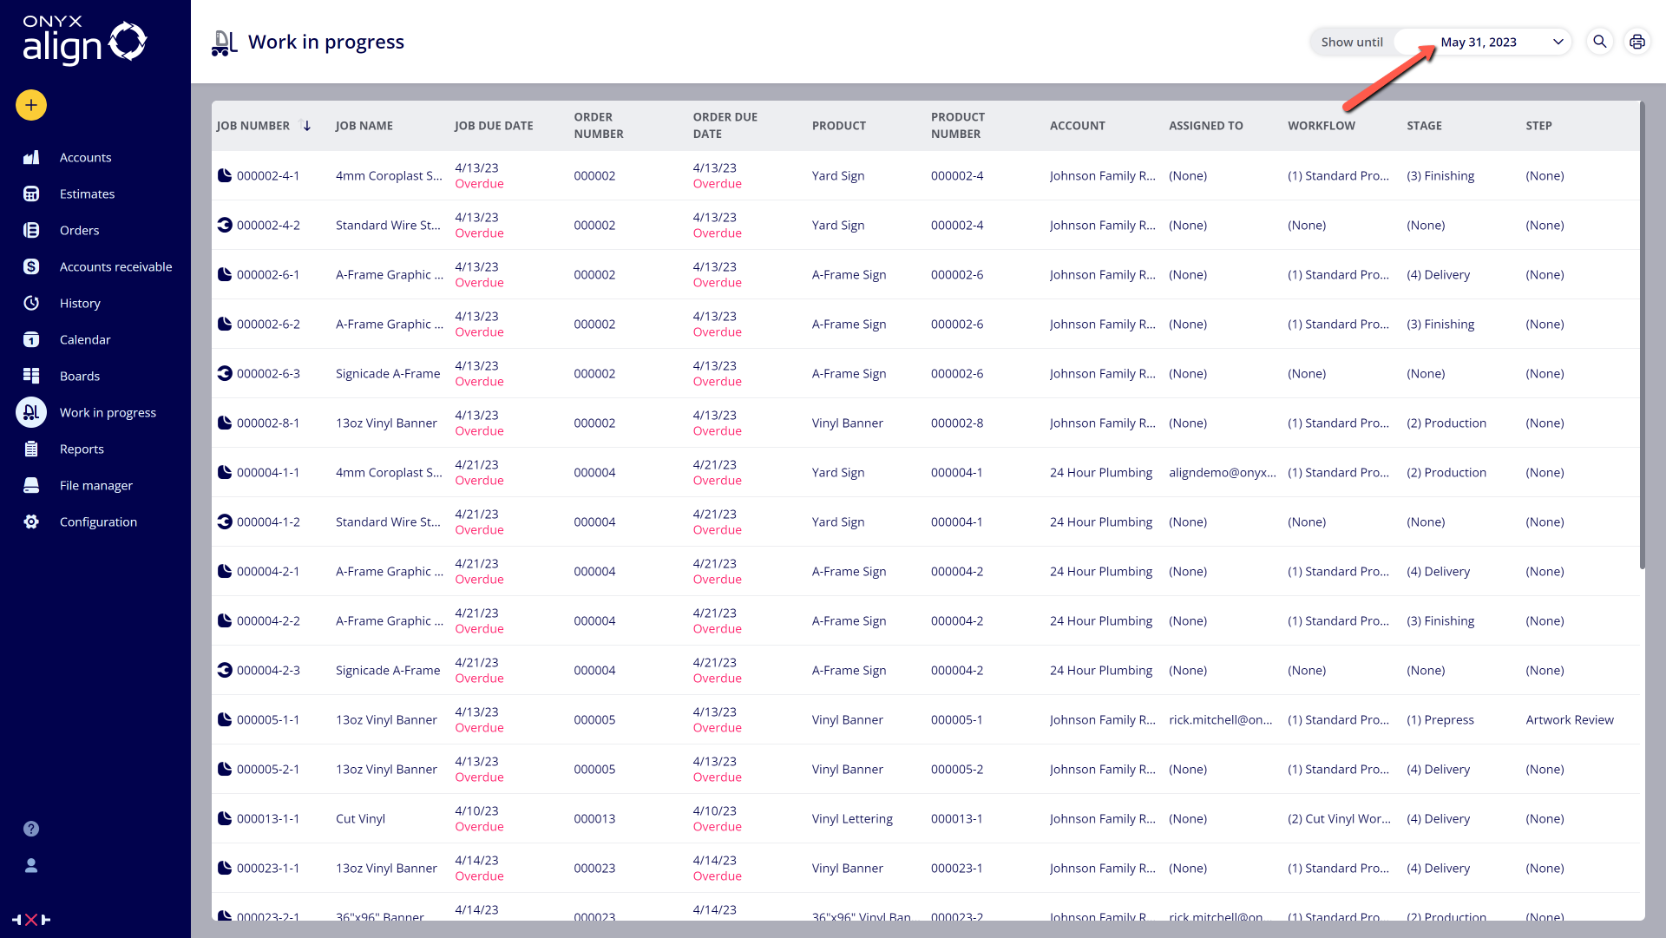1666x938 pixels.
Task: Sort by Product column header
Action: pyautogui.click(x=839, y=126)
